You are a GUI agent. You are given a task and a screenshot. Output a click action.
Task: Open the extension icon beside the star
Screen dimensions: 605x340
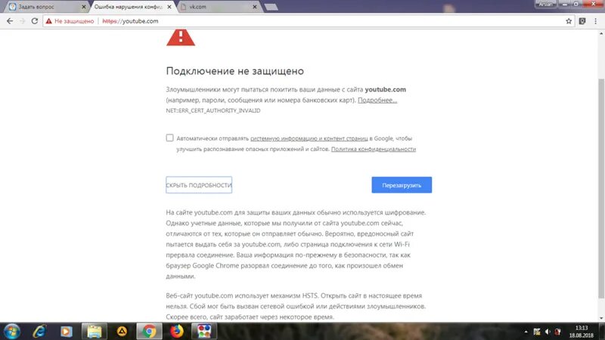coord(582,21)
